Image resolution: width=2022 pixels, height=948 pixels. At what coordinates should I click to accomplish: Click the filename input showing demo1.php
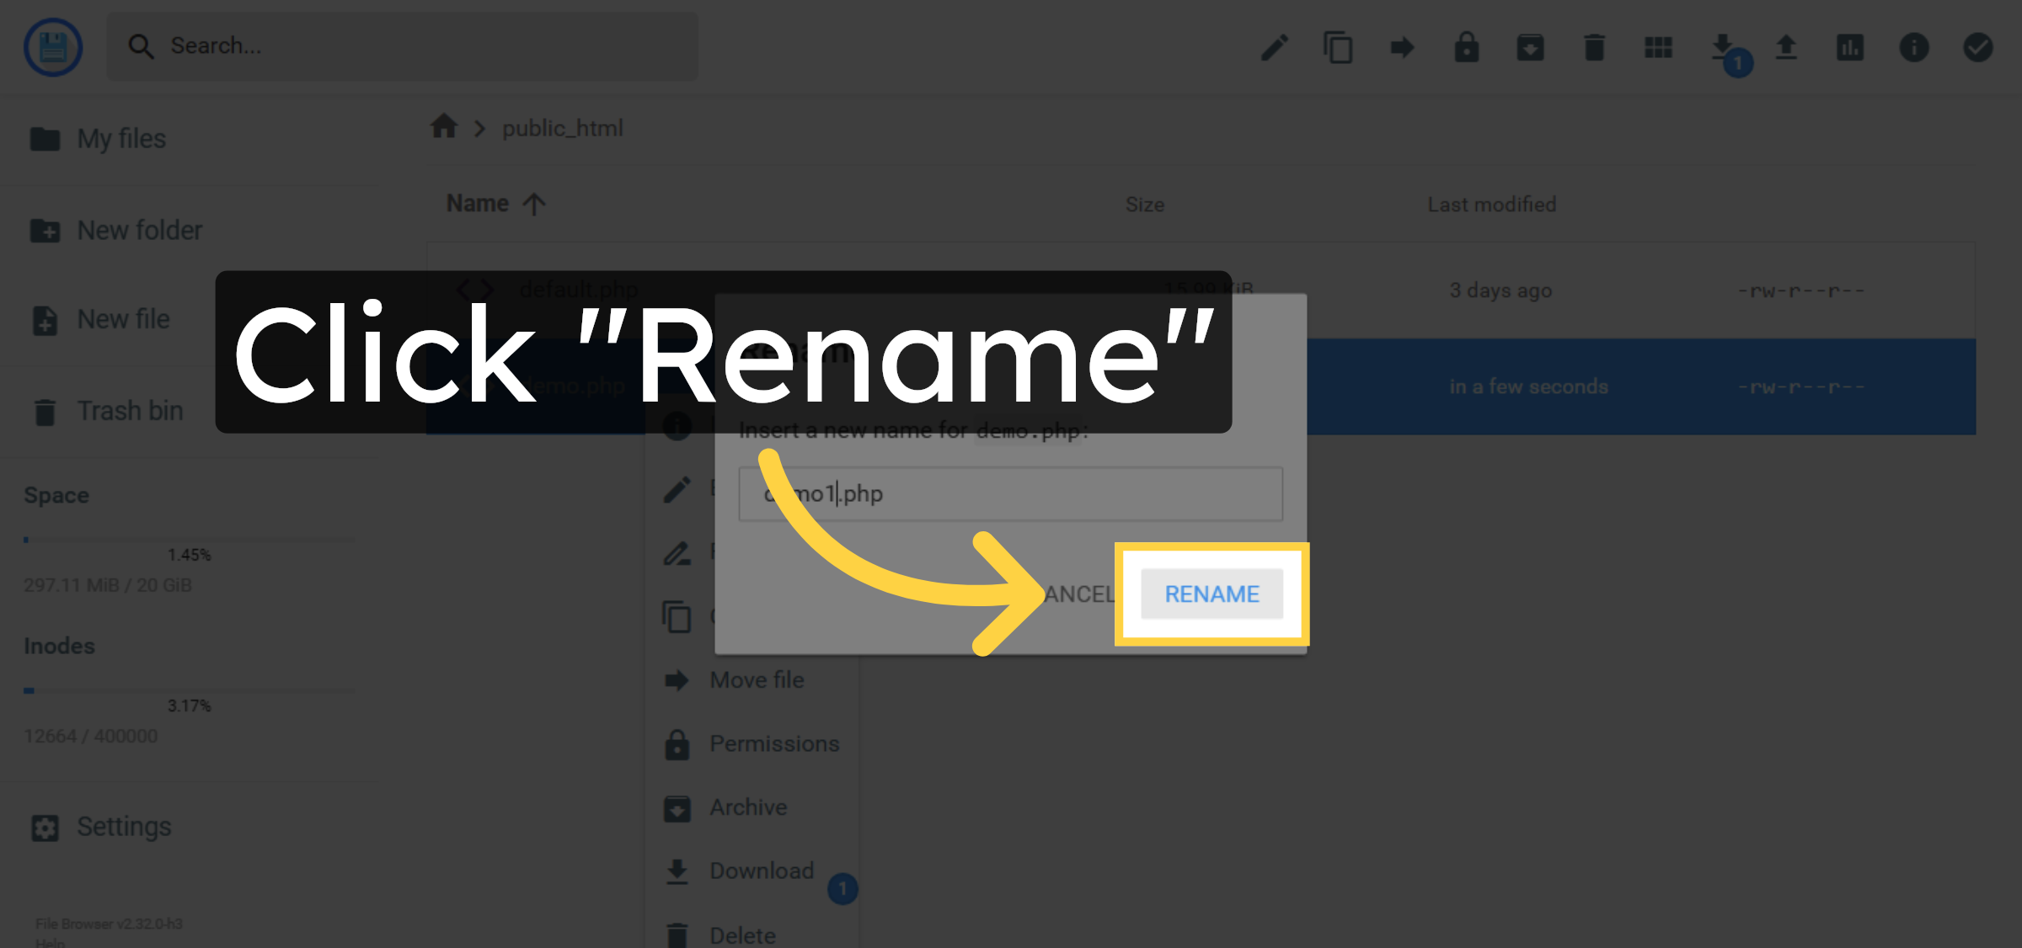1009,494
